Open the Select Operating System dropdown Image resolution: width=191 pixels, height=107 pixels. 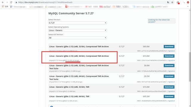click(78, 30)
